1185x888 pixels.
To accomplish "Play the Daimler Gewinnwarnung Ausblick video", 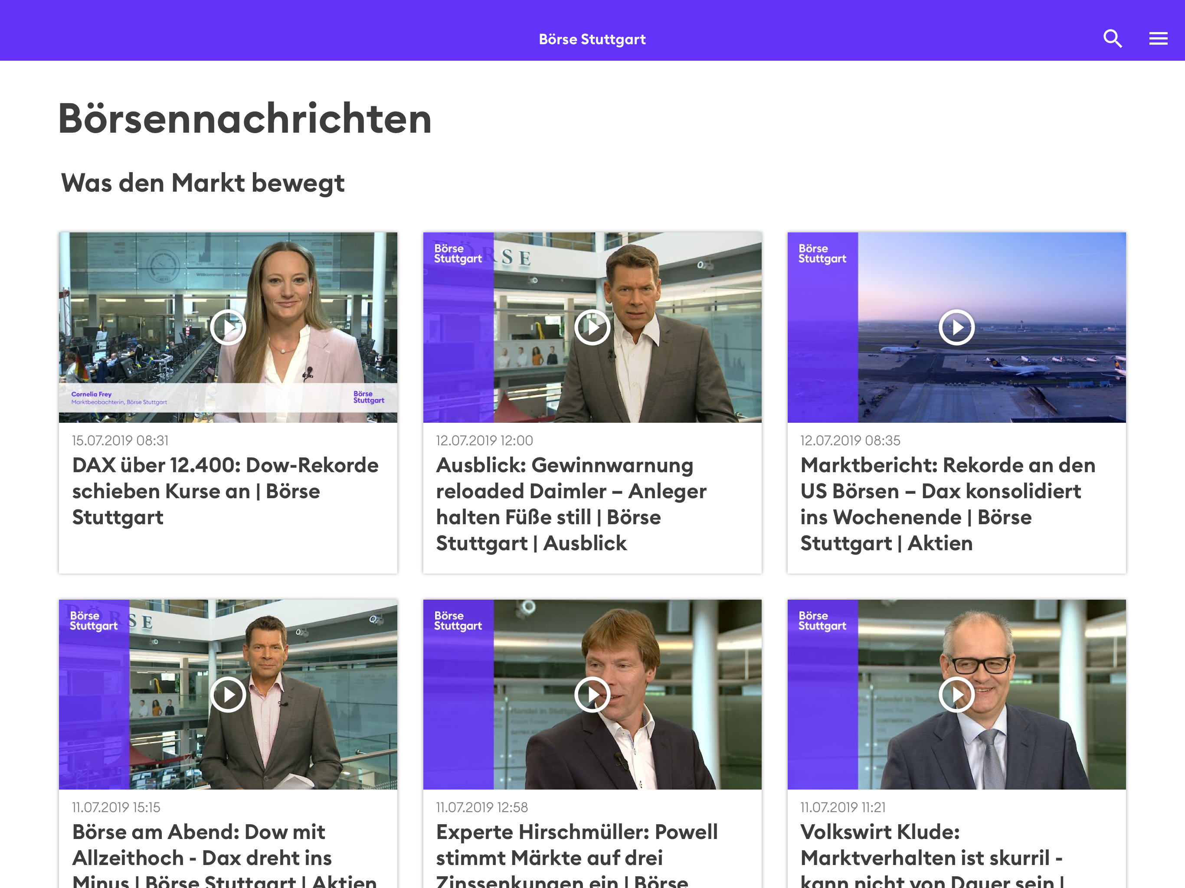I will (x=592, y=327).
